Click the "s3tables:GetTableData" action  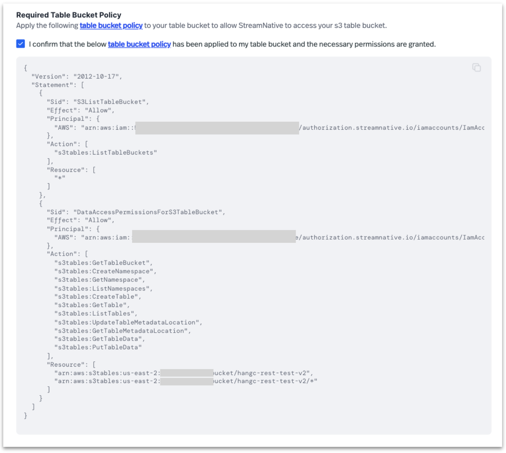[100, 339]
